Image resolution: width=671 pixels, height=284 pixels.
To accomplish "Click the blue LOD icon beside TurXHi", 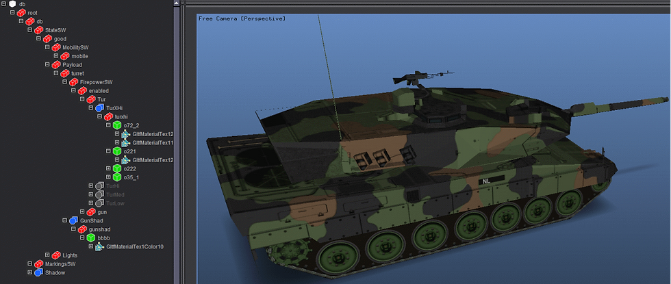I will (99, 108).
